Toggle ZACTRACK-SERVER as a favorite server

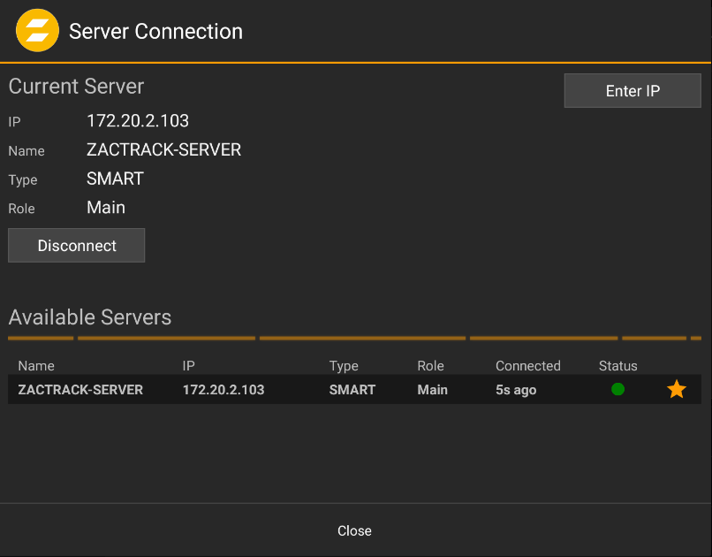tap(676, 389)
